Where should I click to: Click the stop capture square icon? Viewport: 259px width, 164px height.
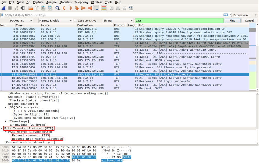coord(10,8)
